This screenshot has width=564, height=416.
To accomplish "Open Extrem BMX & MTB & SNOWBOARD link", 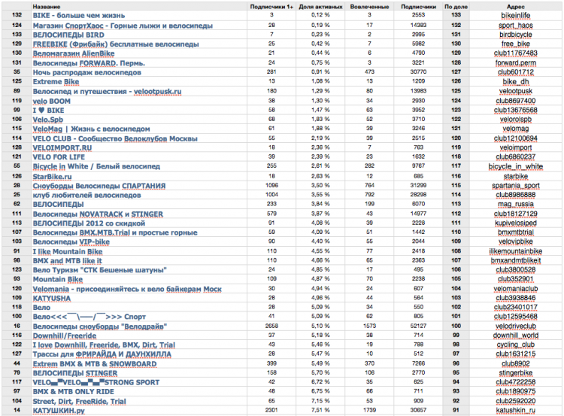I will coord(95,364).
